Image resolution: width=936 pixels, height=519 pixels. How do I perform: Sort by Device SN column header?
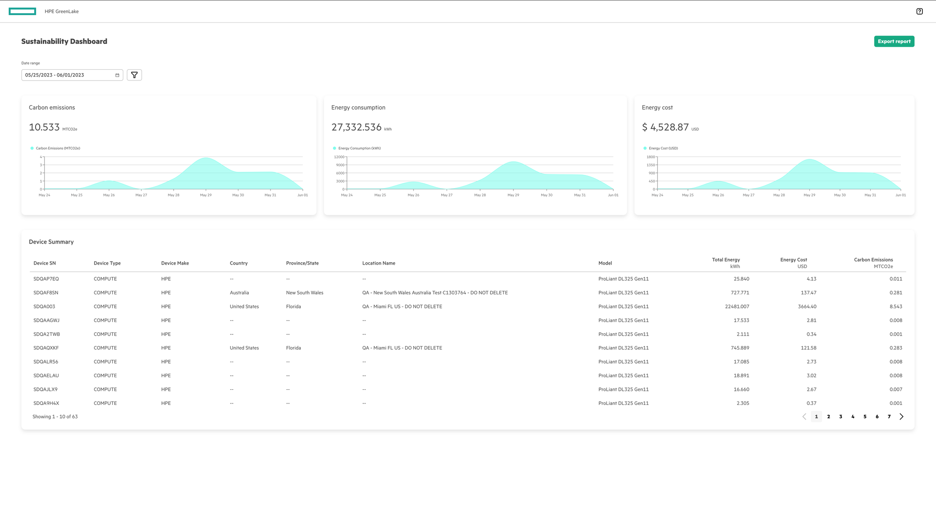point(44,263)
